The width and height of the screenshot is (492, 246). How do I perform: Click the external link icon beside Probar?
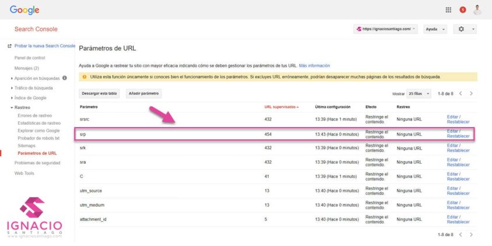(9, 46)
